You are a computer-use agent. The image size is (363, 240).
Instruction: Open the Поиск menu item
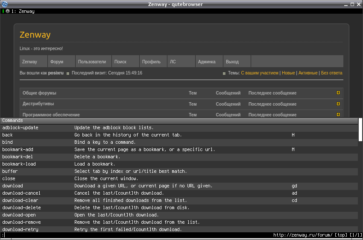[125, 62]
